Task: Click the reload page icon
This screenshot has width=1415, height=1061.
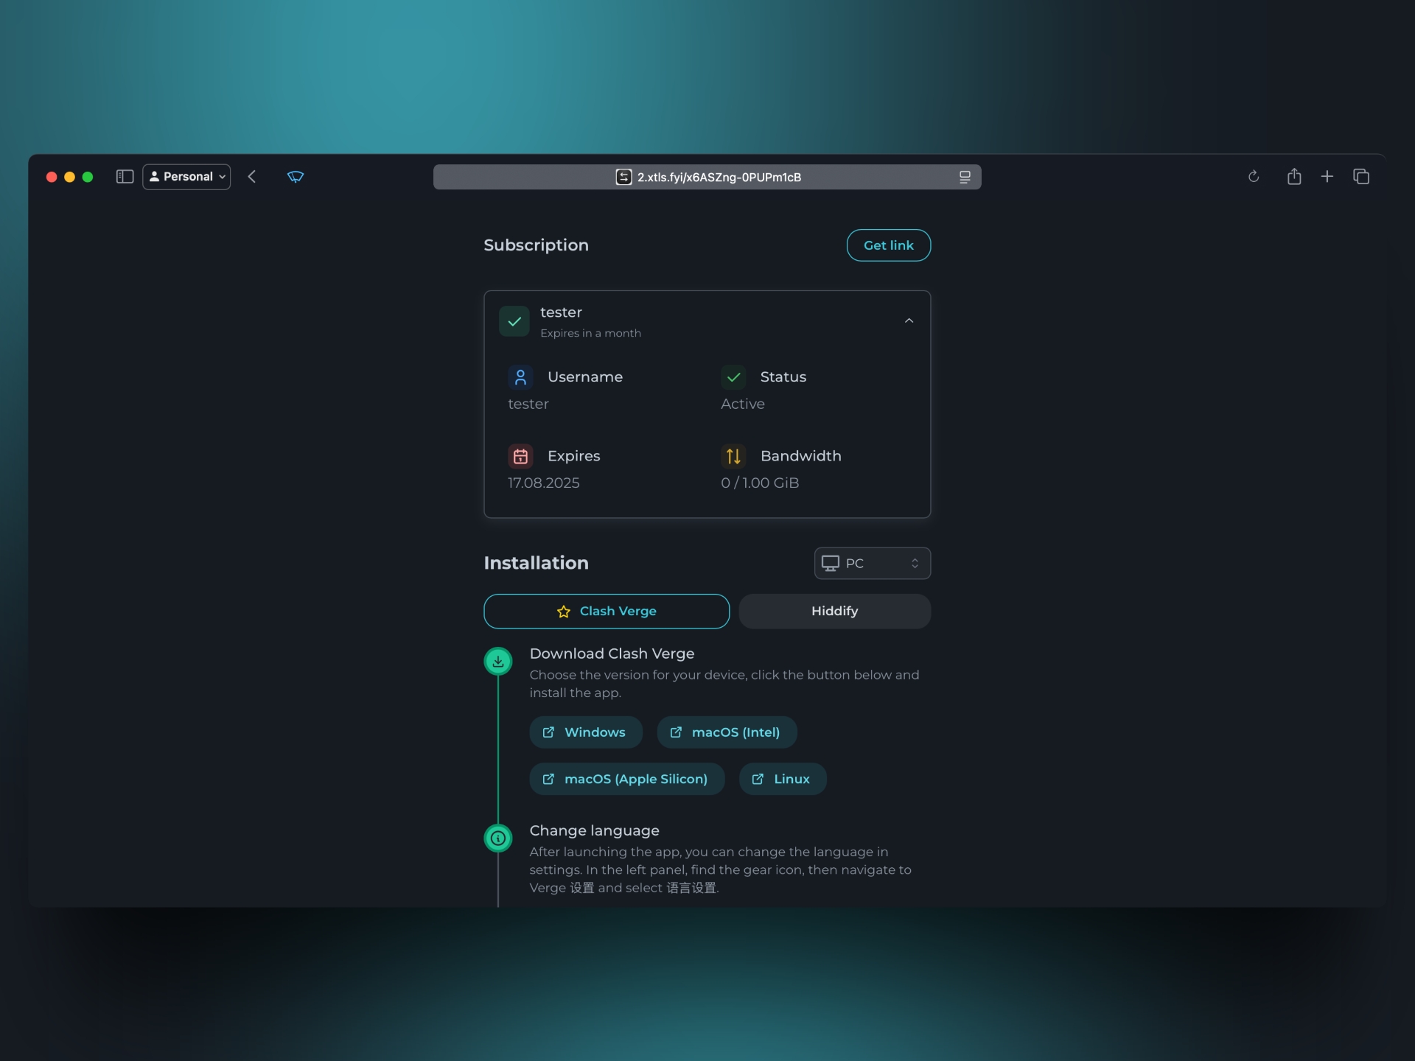Action: [1254, 177]
